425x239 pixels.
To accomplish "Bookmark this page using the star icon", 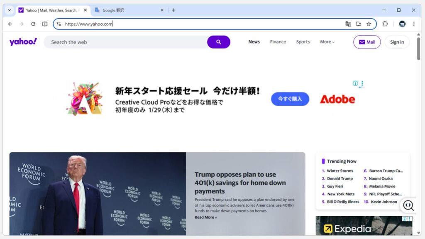I will click(368, 24).
